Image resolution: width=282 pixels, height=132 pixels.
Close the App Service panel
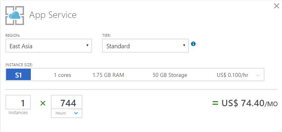276,6
